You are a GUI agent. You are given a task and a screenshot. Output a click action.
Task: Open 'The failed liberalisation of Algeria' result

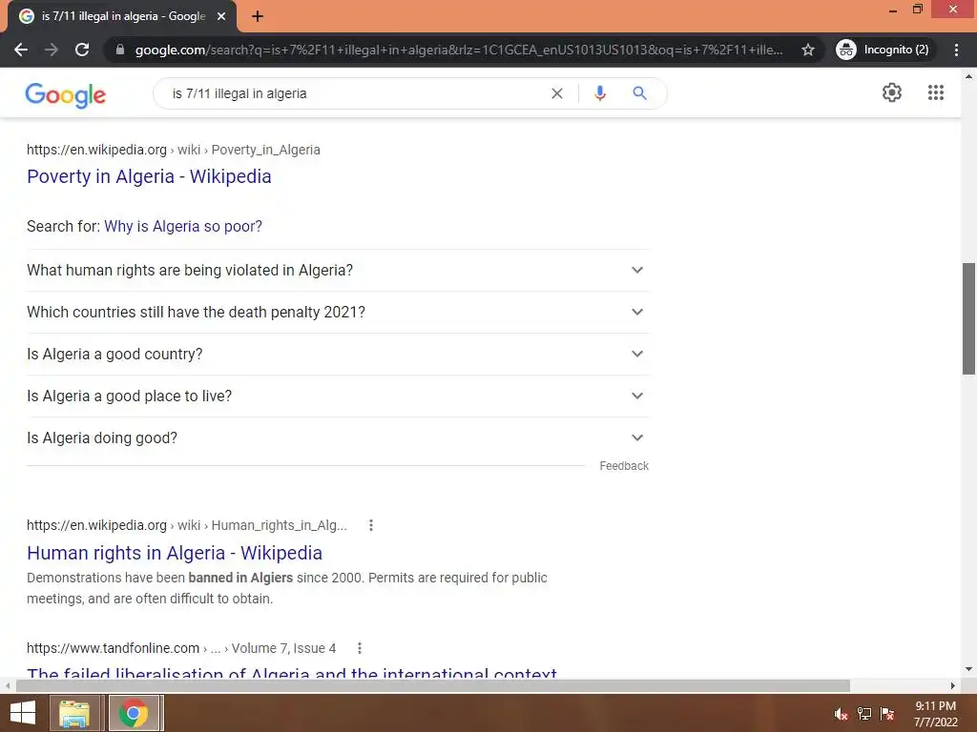pyautogui.click(x=292, y=672)
